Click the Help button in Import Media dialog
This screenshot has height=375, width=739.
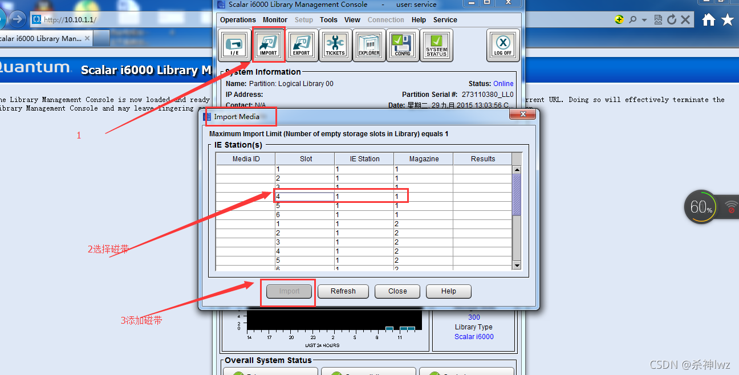coord(449,291)
